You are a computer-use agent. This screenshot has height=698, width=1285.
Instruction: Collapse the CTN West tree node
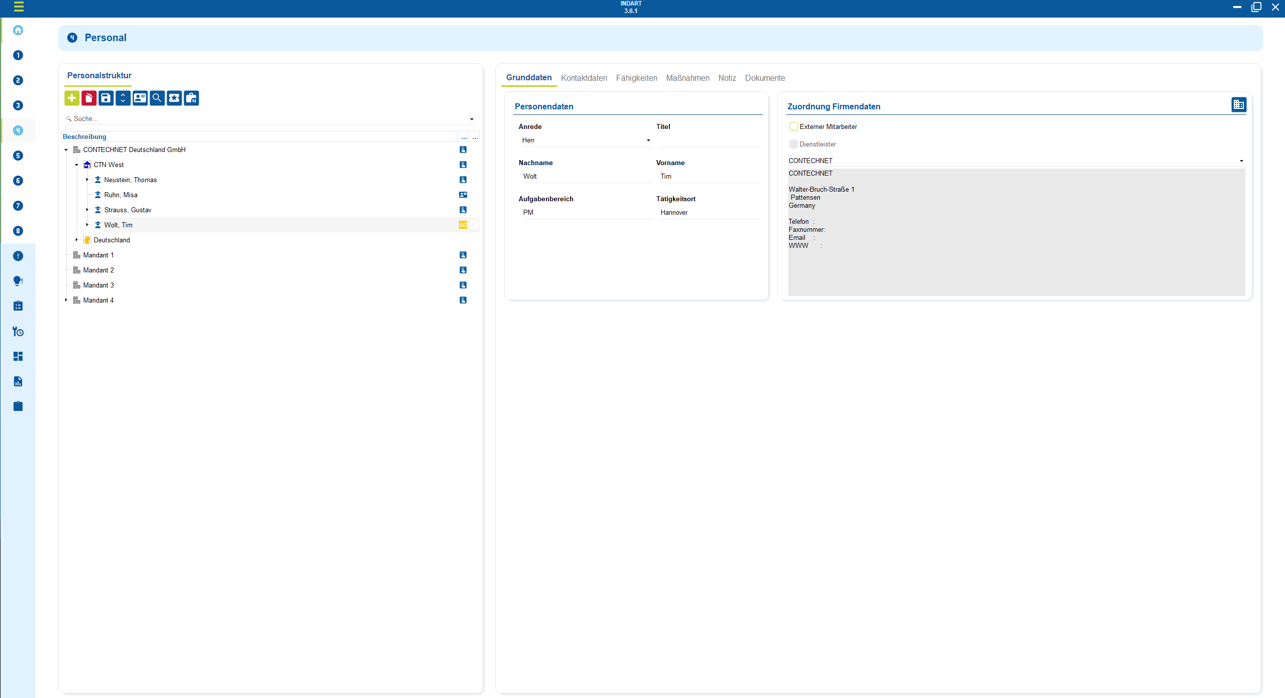tap(77, 165)
